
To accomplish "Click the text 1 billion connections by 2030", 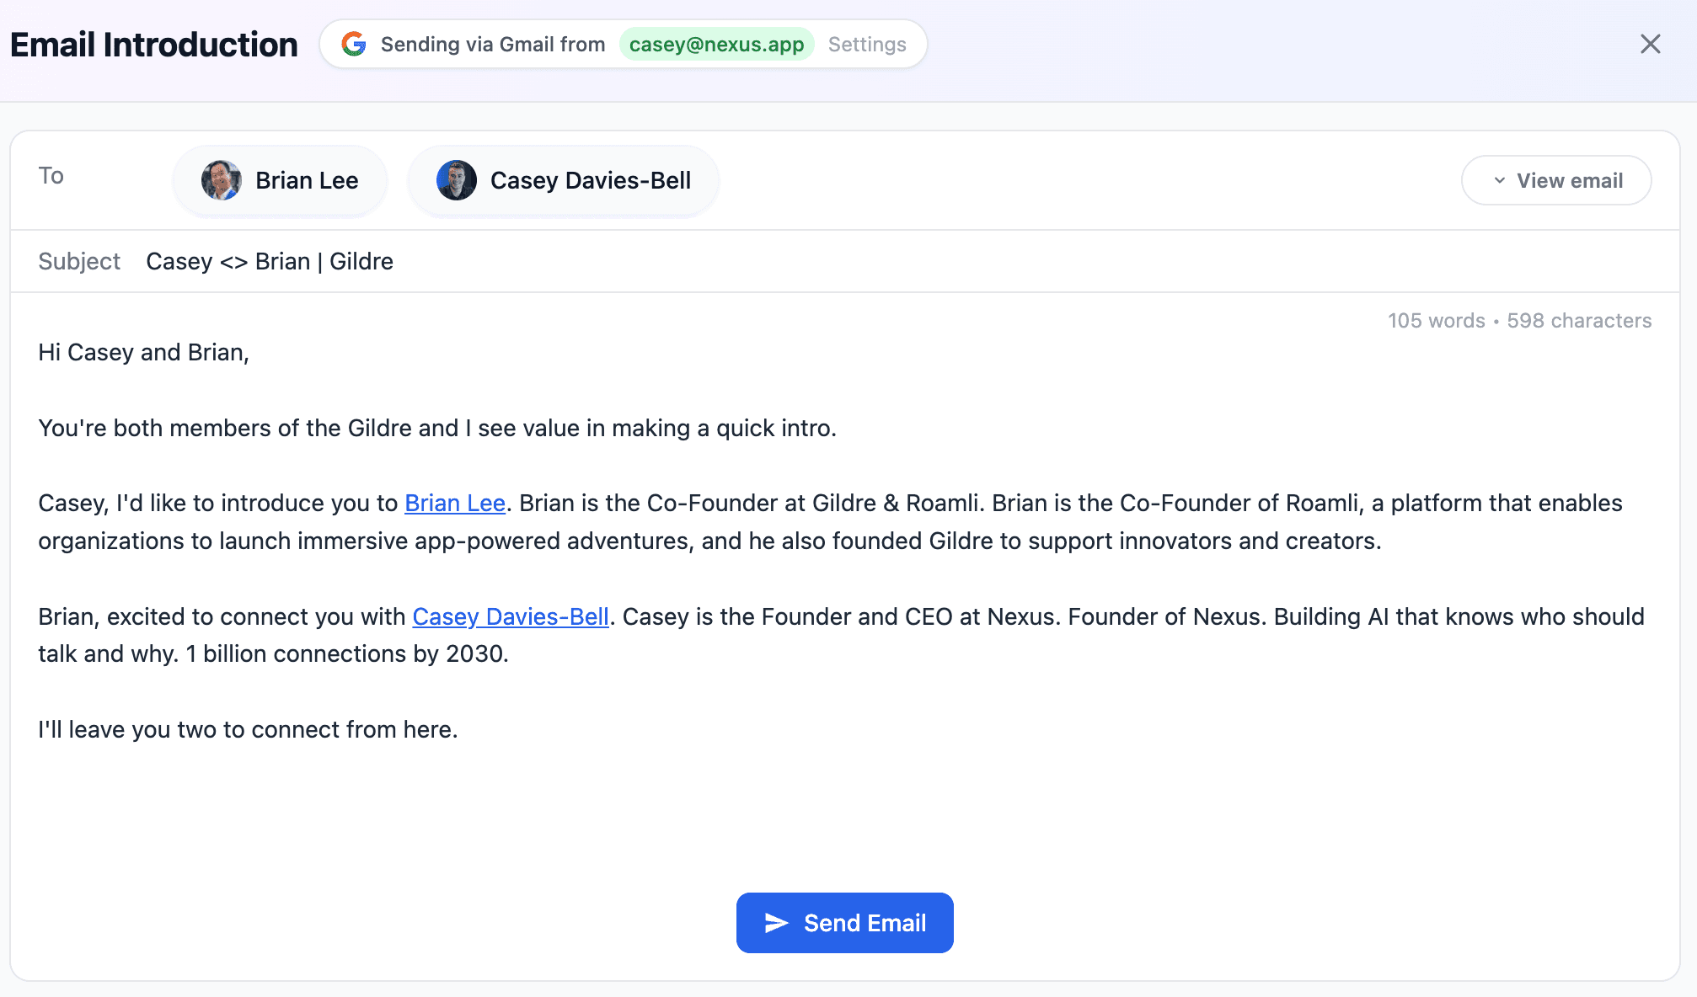I will [347, 653].
